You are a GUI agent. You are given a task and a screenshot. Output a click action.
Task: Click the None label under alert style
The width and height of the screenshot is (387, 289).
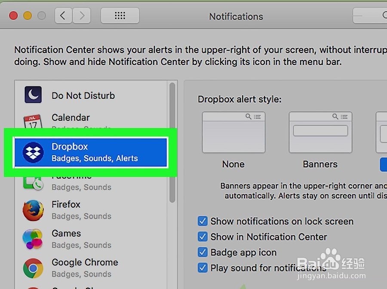pyautogui.click(x=233, y=164)
